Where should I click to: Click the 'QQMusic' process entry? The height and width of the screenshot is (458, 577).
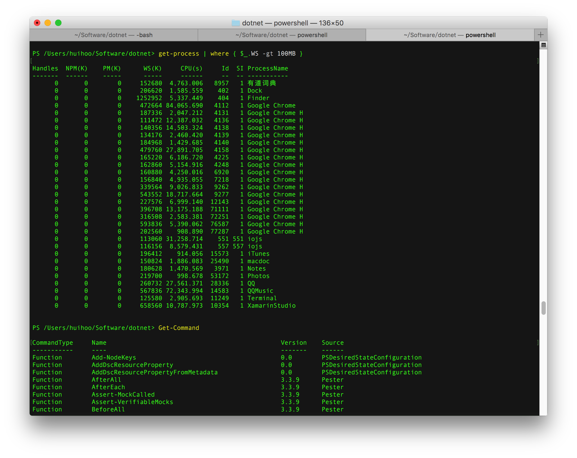[x=260, y=291]
